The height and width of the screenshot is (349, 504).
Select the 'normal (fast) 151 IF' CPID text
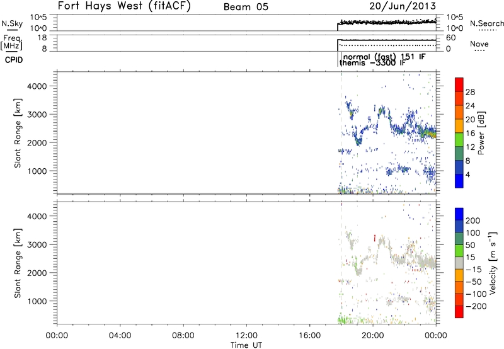point(384,57)
